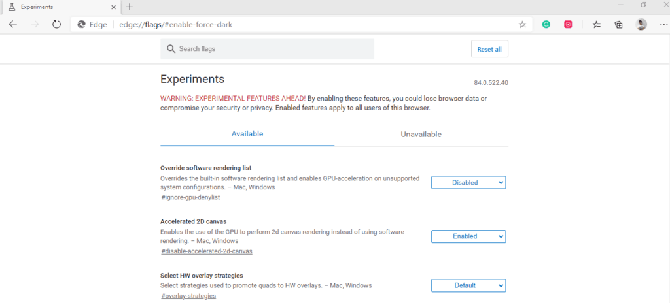Focus the Search flags input field
670x303 pixels.
267,49
